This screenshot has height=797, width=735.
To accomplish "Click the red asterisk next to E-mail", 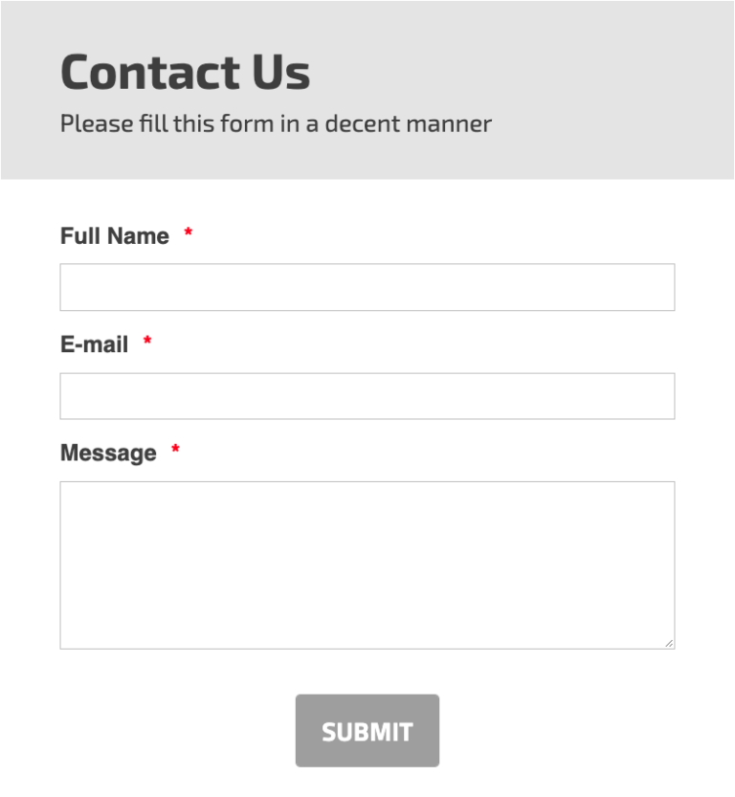I will point(146,342).
